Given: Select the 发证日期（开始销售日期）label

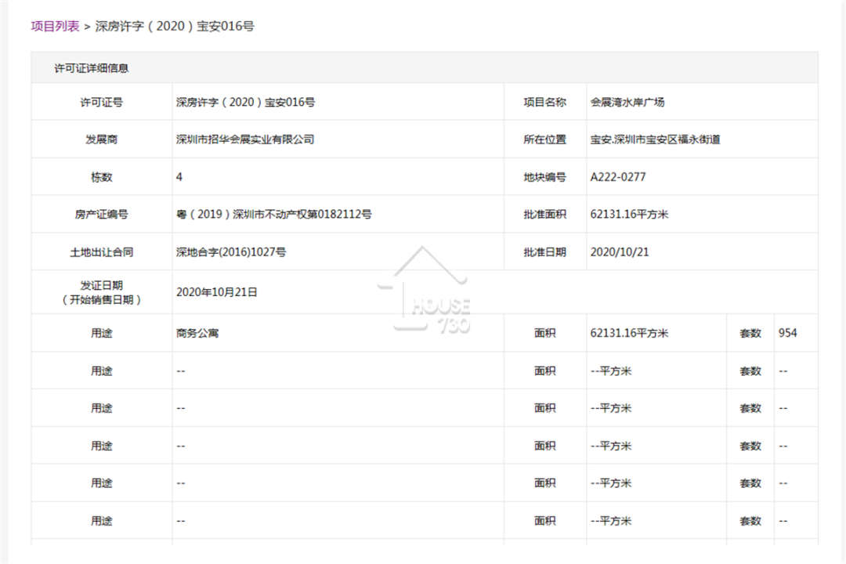Looking at the screenshot, I should (101, 292).
